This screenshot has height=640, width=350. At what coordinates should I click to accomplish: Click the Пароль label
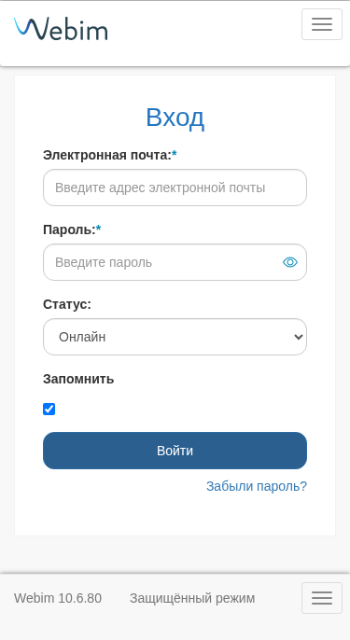[69, 230]
